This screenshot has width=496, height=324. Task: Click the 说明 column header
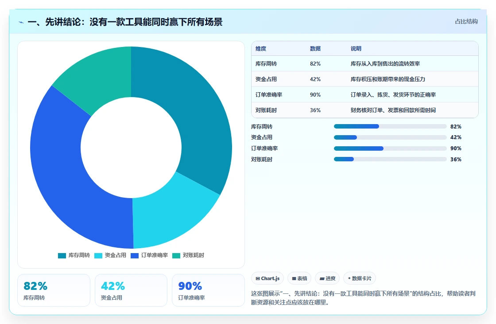[x=356, y=49]
